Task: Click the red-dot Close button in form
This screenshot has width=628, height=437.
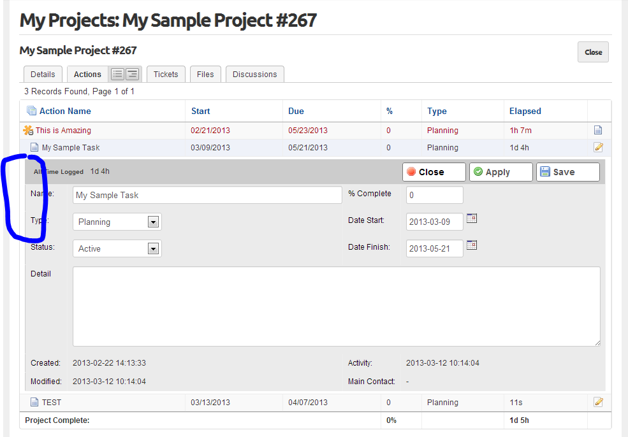Action: [x=434, y=172]
